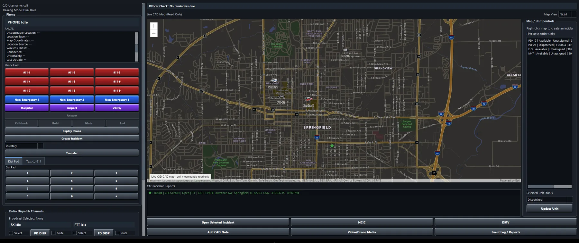Screen dimensions: 579x243
Task: Select PD-21 Dispatched unit row
Action: tap(549, 45)
